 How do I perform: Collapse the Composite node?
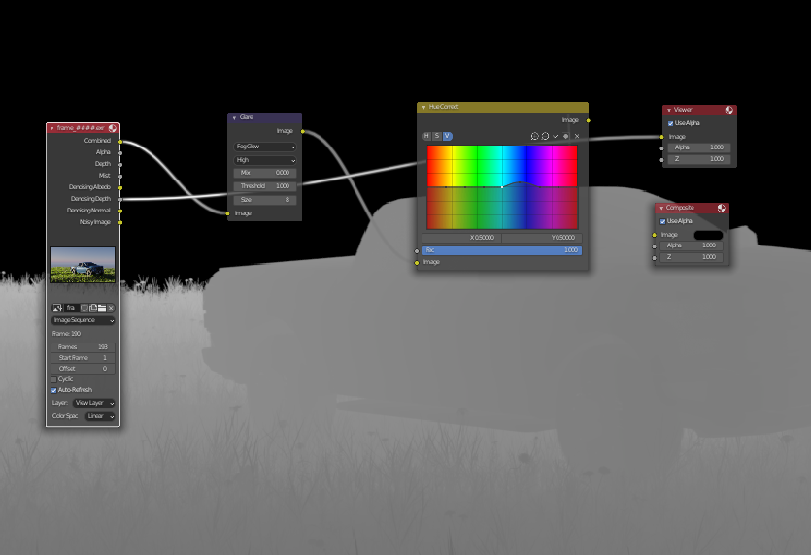(x=661, y=208)
